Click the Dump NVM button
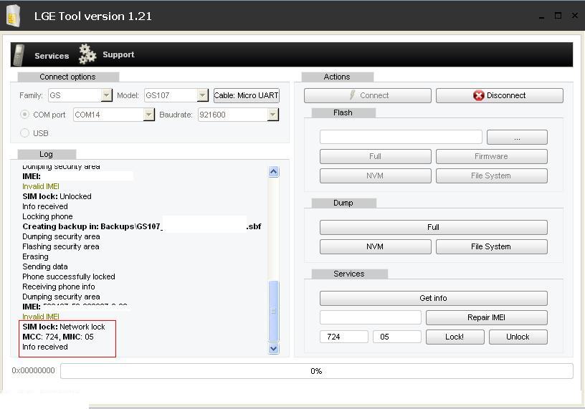The image size is (585, 409). [376, 246]
